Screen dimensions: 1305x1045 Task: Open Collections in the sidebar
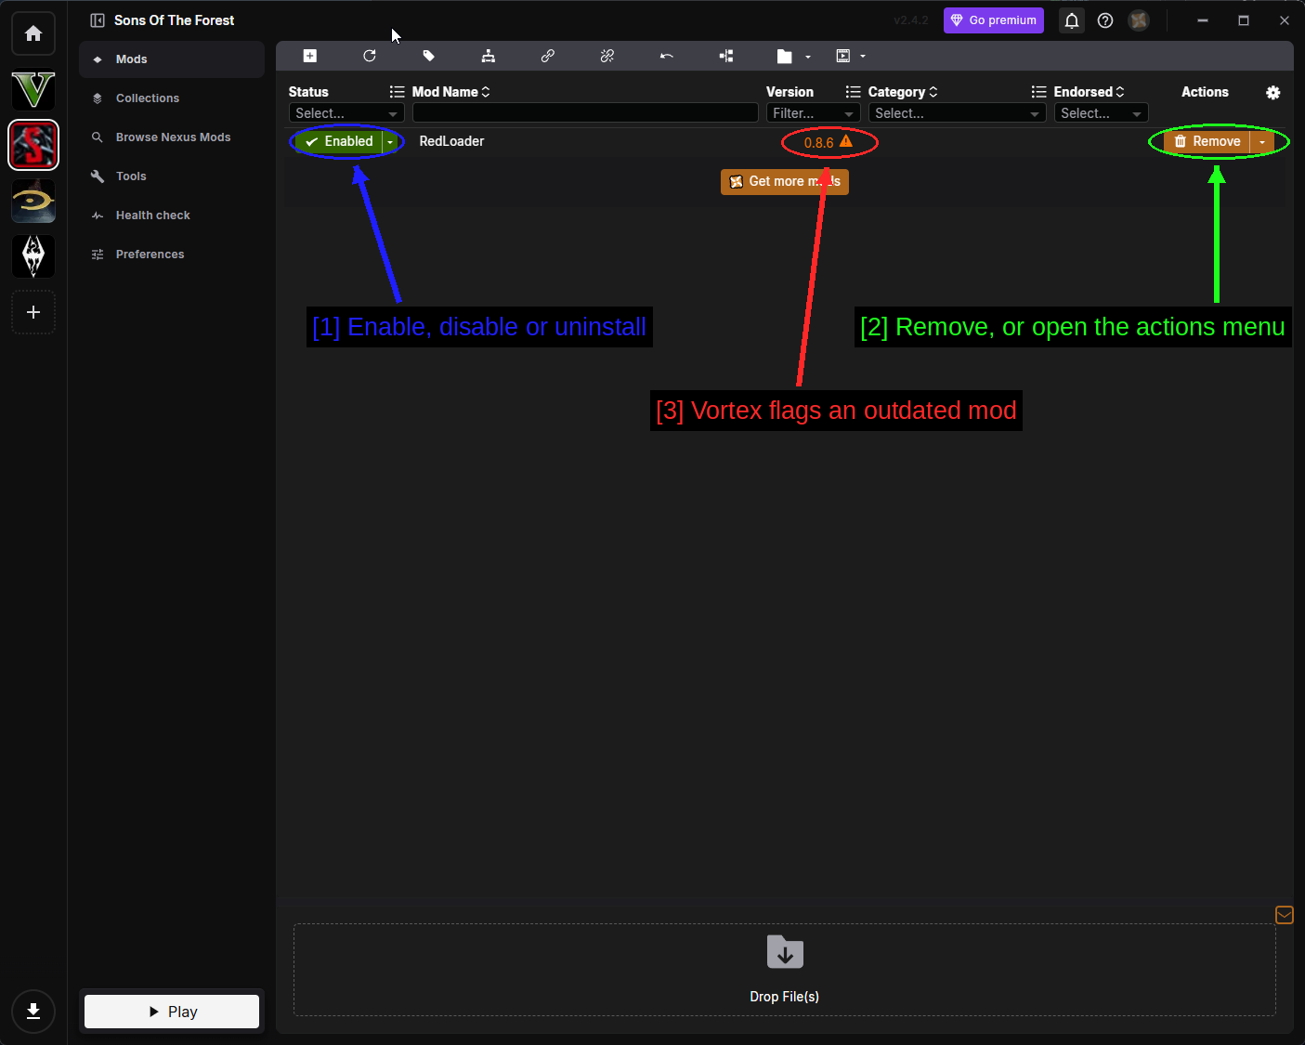click(172, 98)
